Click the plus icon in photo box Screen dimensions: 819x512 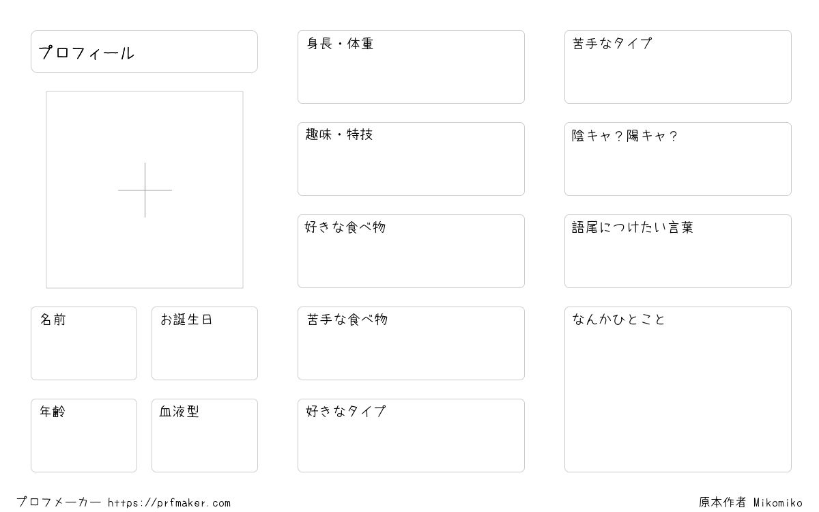(145, 190)
